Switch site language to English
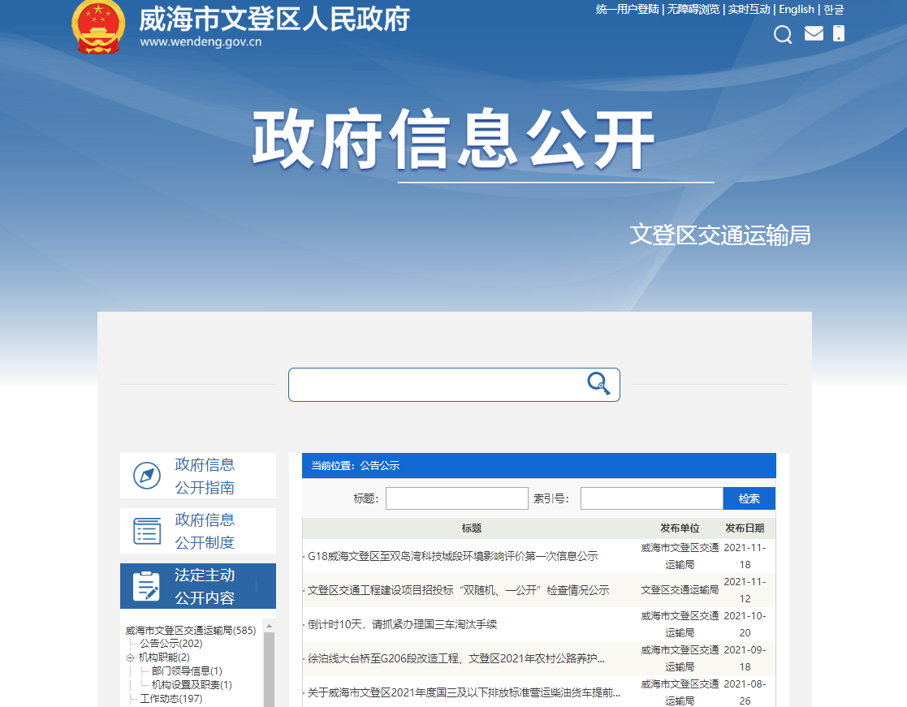The image size is (907, 707). (796, 10)
